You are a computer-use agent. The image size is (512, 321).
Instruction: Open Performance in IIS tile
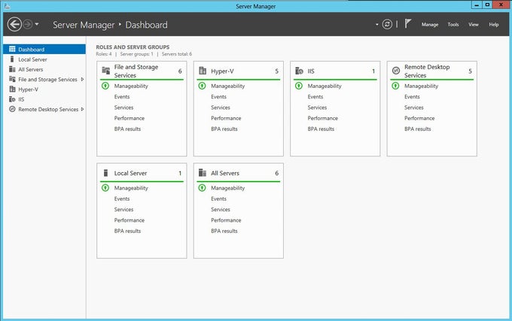click(x=322, y=118)
